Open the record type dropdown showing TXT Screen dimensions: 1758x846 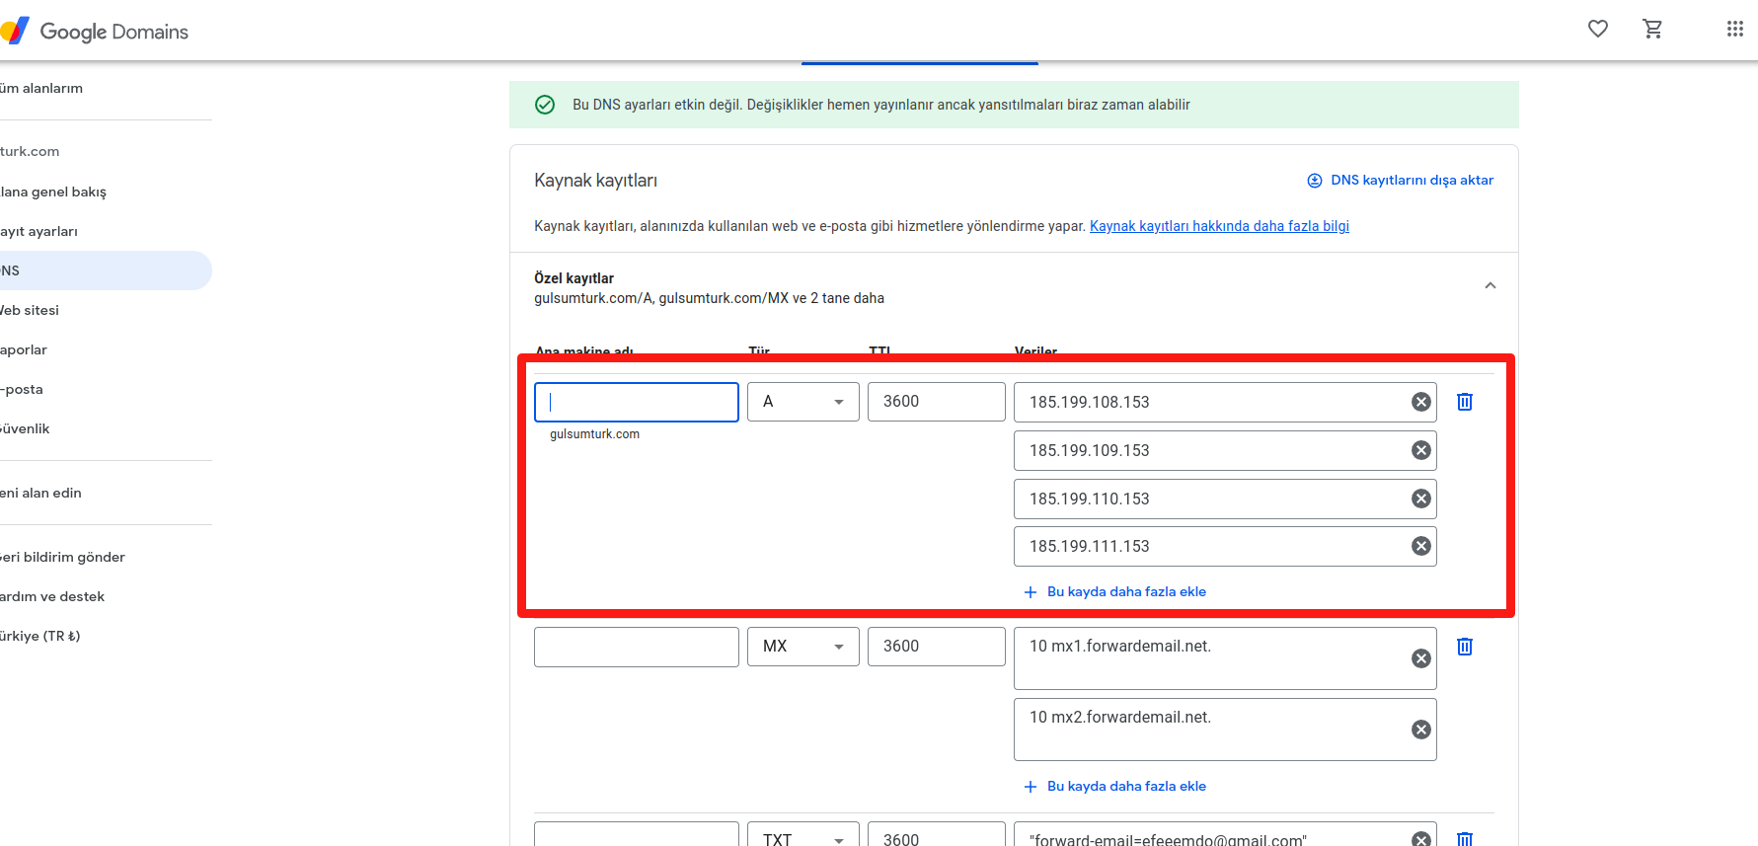803,834
